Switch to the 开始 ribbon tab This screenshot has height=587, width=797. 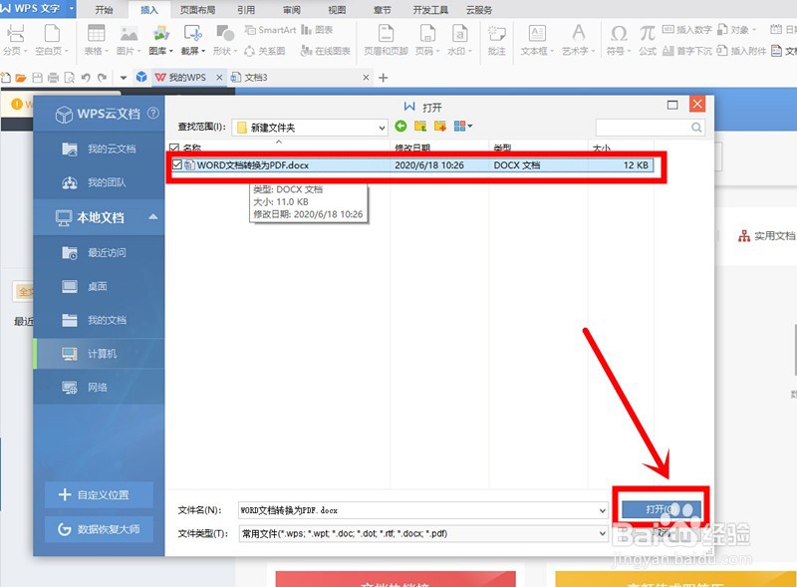(x=104, y=10)
